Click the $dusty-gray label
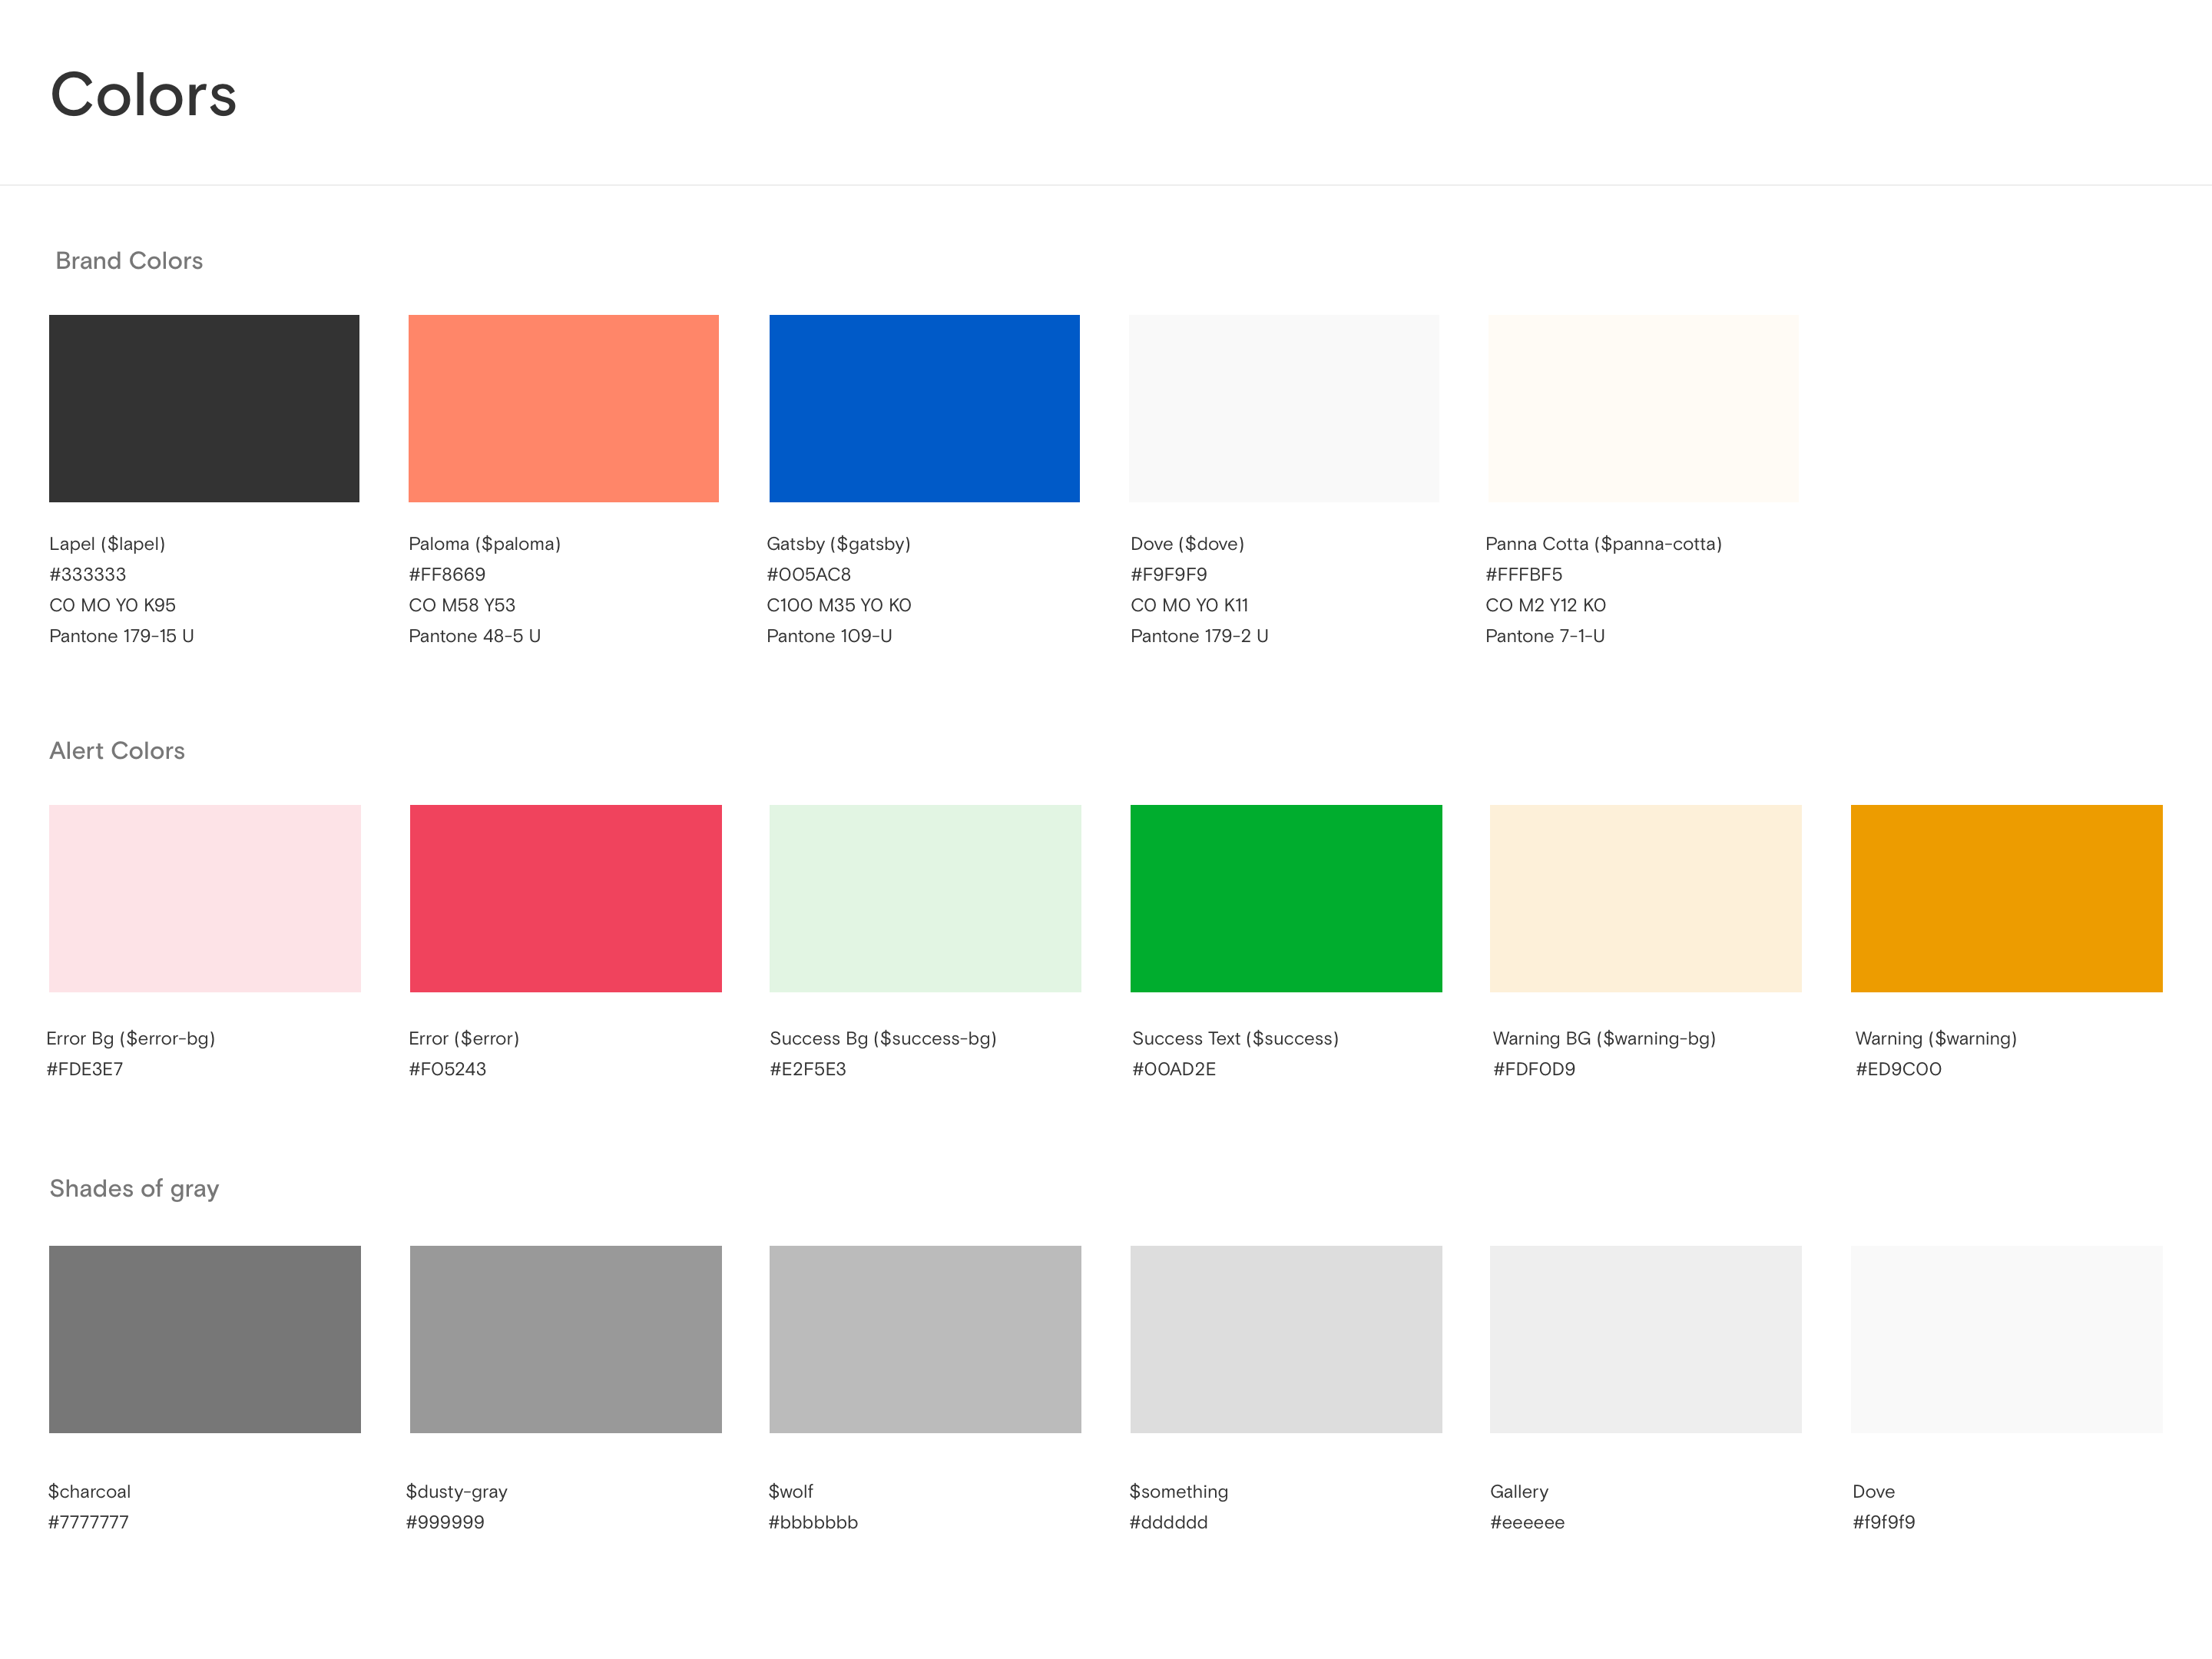2212x1659 pixels. click(456, 1492)
